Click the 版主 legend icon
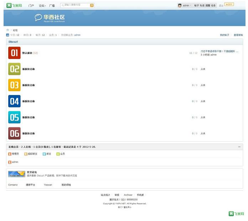Image resolution: width=248 pixels, height=221 pixels. (x=44, y=154)
